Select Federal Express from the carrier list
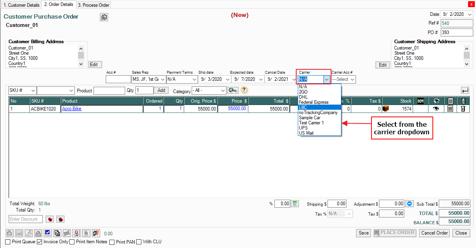The height and width of the screenshot is (248, 476). pos(314,102)
